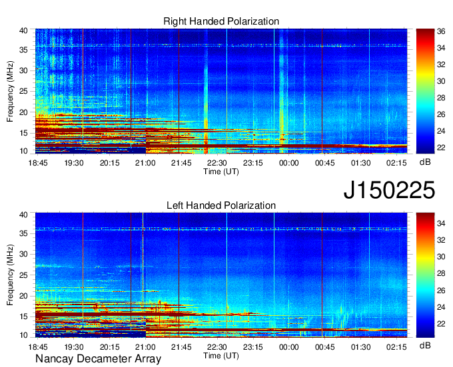Select the J150225 observation label
This screenshot has width=453, height=367.
tap(389, 190)
